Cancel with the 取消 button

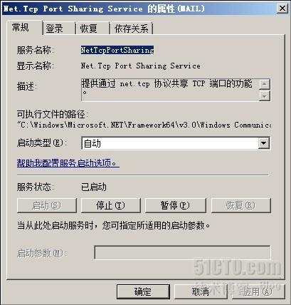(201, 291)
